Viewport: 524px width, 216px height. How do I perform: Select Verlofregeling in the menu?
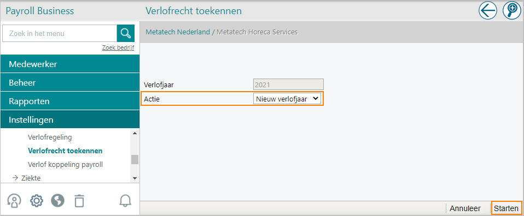point(50,137)
